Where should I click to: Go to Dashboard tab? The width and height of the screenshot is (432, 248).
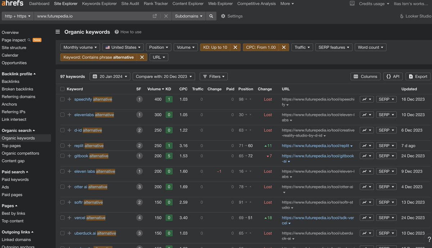39,4
